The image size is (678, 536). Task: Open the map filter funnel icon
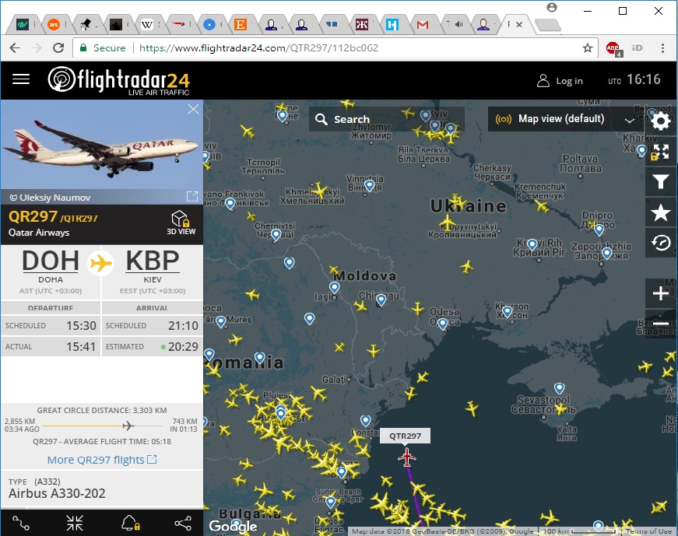pos(661,182)
